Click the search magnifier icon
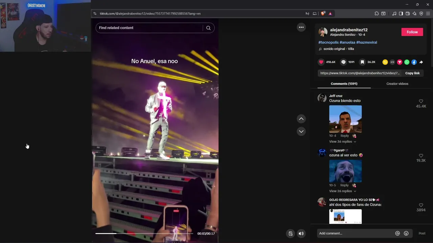The image size is (433, 243). coord(208,28)
